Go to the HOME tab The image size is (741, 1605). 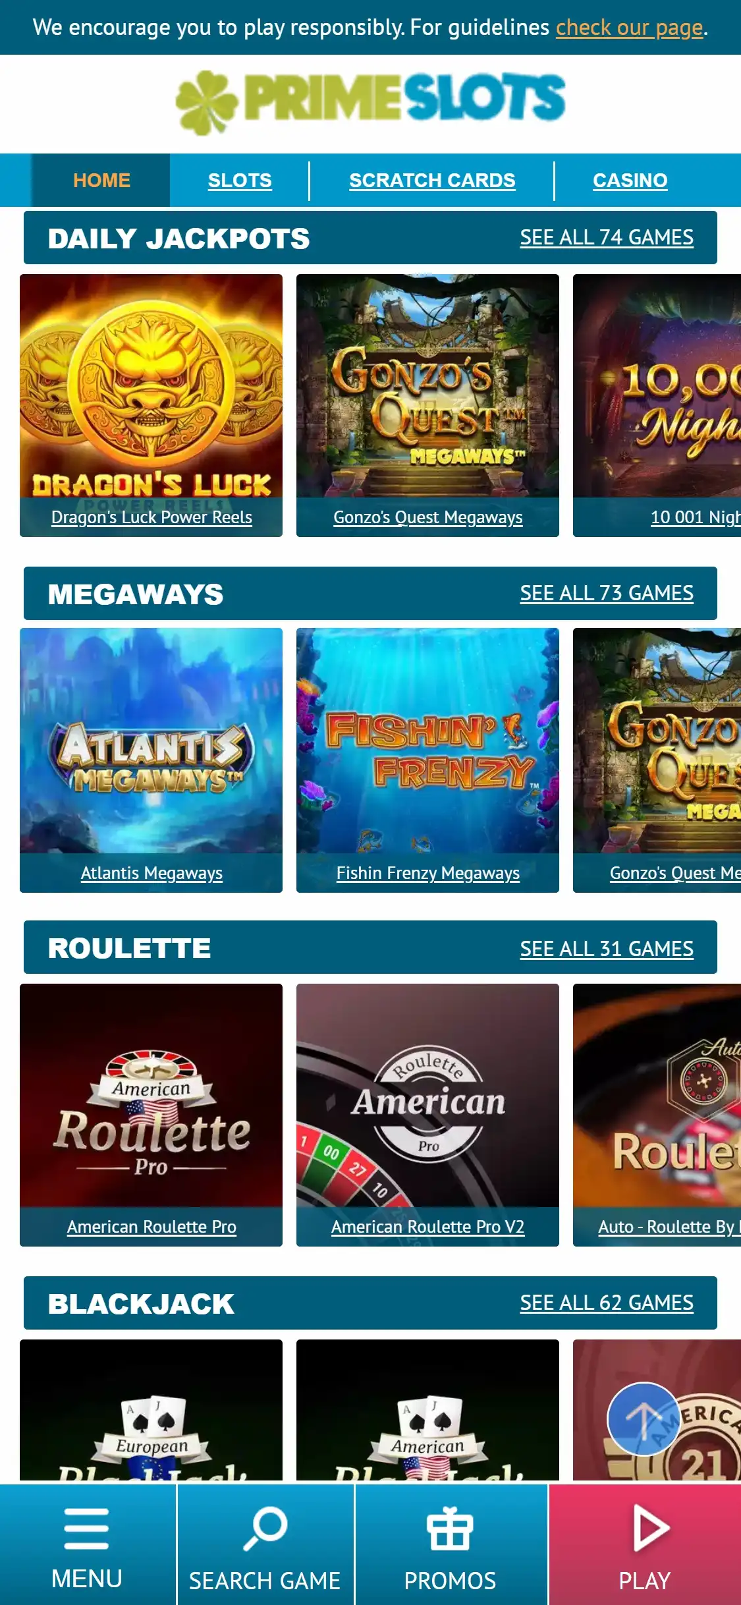click(x=101, y=181)
